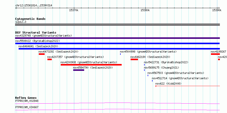Click the nsv4500998 gnomAD label
The image size is (227, 113).
(148, 52)
